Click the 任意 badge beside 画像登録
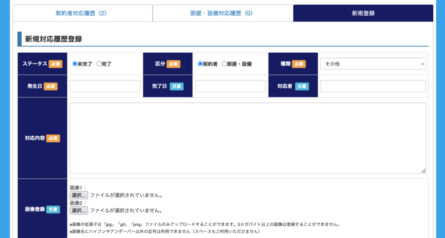The height and width of the screenshot is (238, 445). point(53,209)
